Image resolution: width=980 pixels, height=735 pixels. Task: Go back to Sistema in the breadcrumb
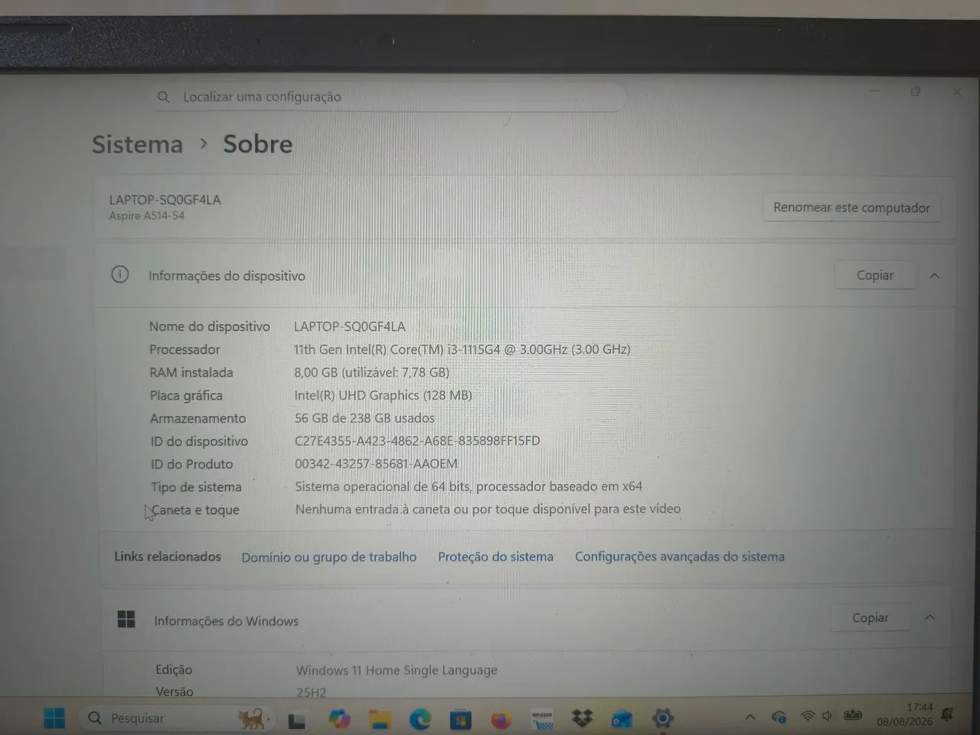click(138, 144)
